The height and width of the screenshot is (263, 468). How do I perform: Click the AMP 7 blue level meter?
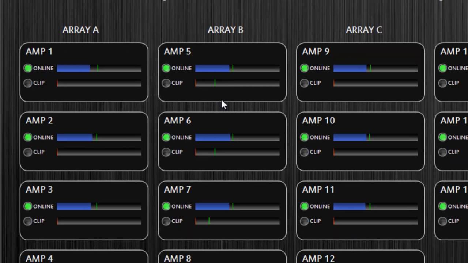pos(237,206)
